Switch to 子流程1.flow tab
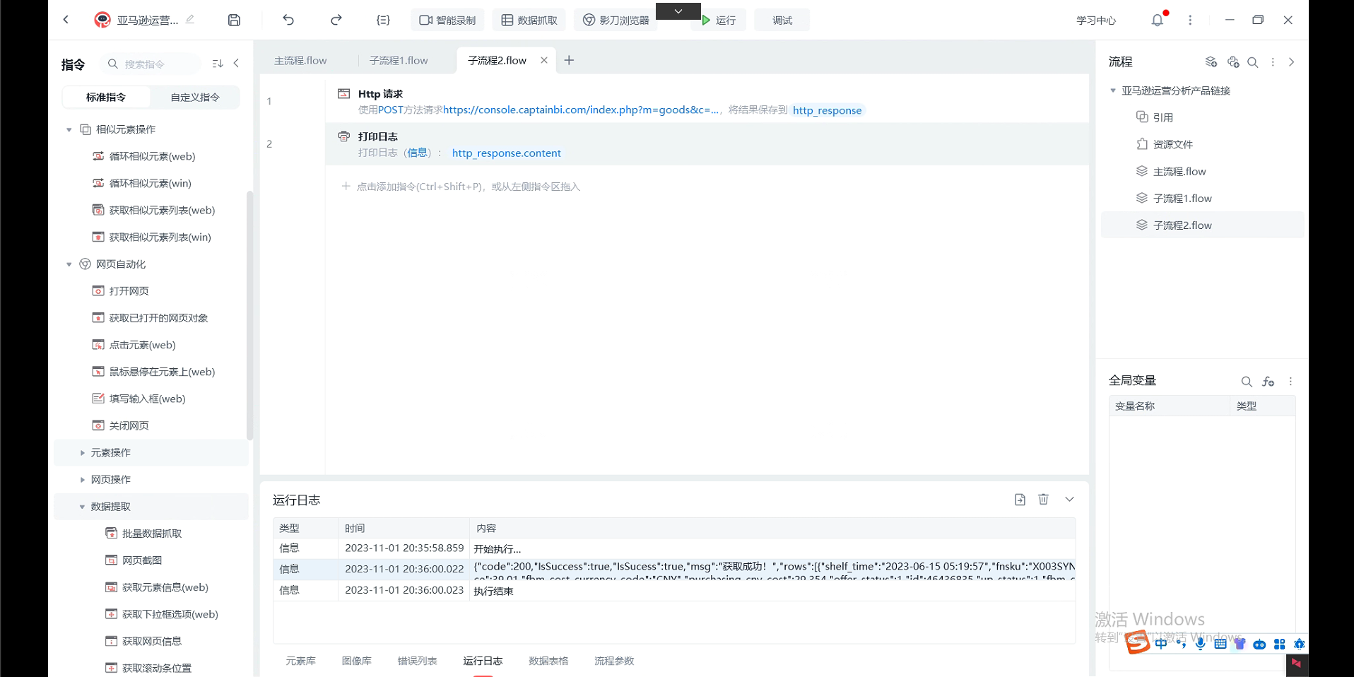 coord(399,61)
